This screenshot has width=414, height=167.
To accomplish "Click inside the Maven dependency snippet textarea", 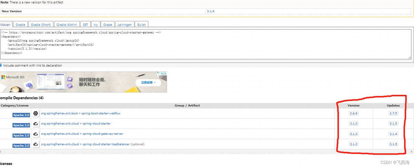I will (206, 44).
